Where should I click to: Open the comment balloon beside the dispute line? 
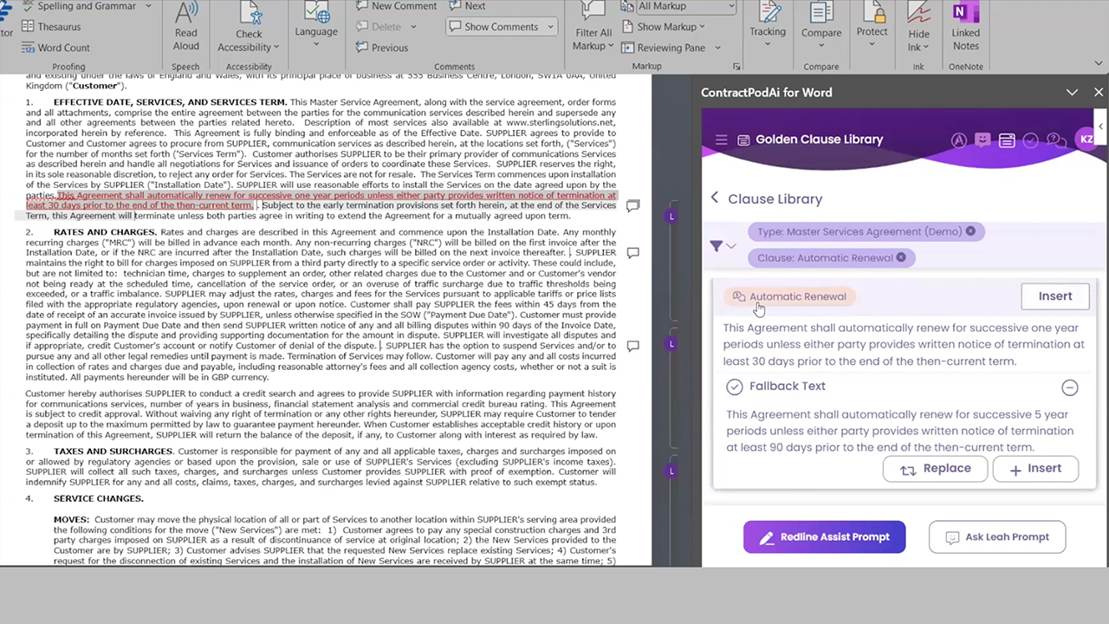tap(633, 346)
